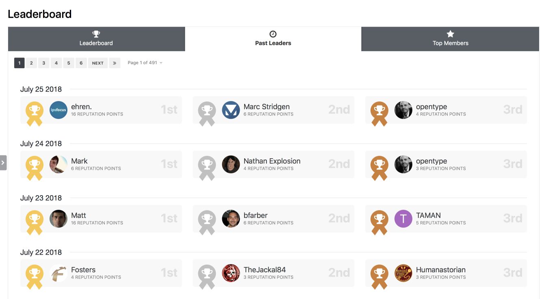Screen dimensions: 546x299
Task: Open Nathan Explosion's profile link
Action: (x=272, y=161)
